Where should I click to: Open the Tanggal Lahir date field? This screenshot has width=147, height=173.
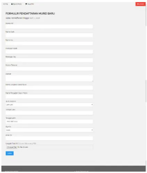(49, 121)
